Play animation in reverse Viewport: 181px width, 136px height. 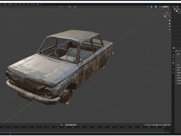tap(70, 125)
